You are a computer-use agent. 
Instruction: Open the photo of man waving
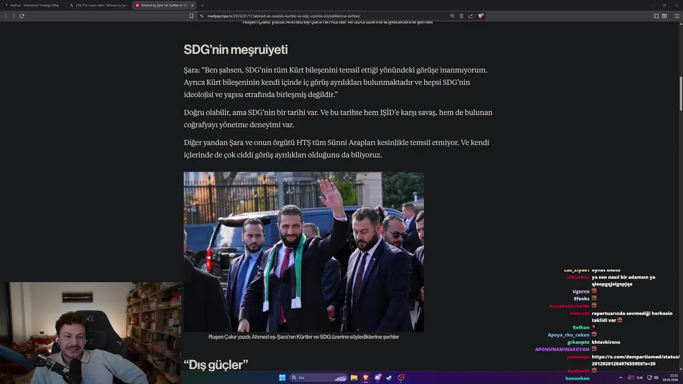pos(304,252)
